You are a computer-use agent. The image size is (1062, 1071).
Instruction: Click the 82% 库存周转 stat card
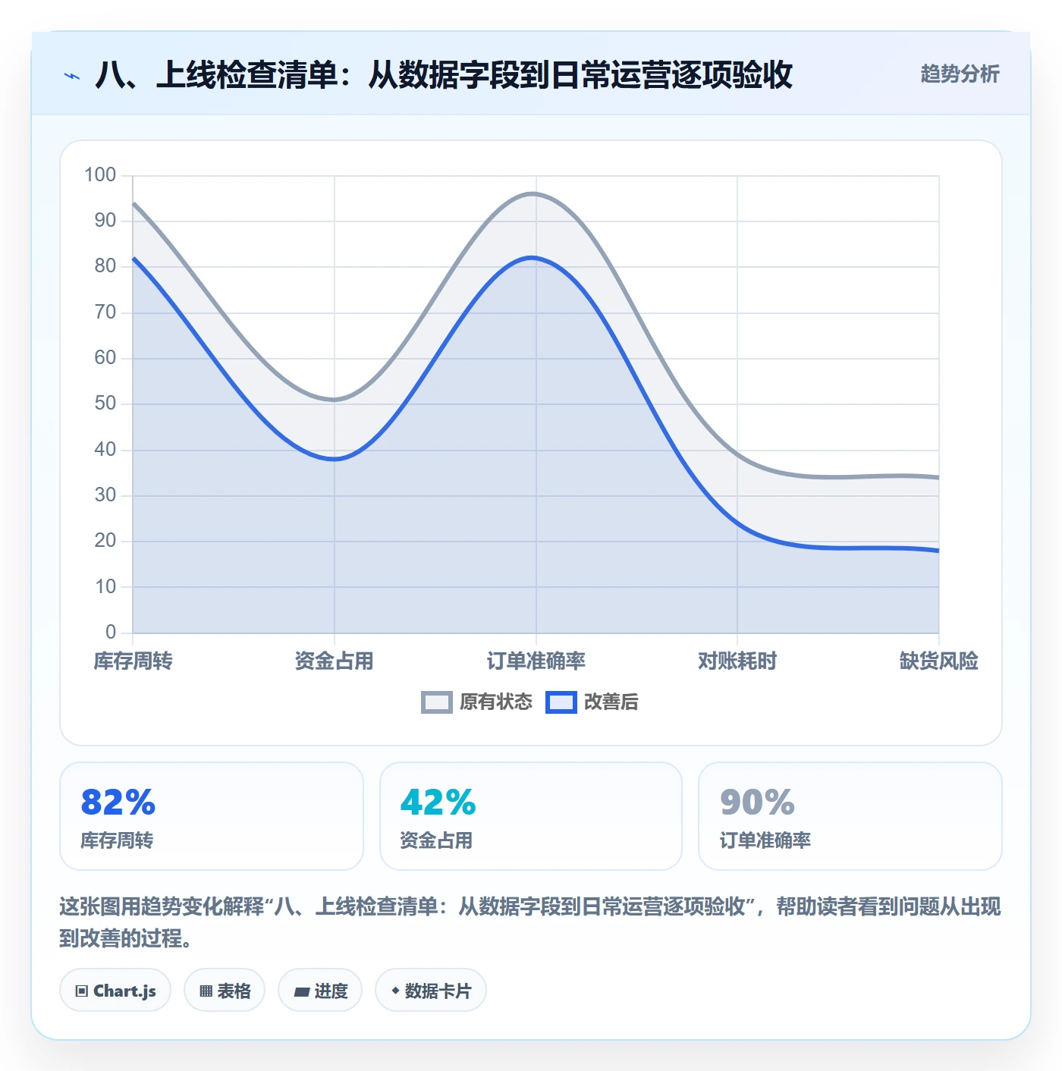click(x=212, y=816)
